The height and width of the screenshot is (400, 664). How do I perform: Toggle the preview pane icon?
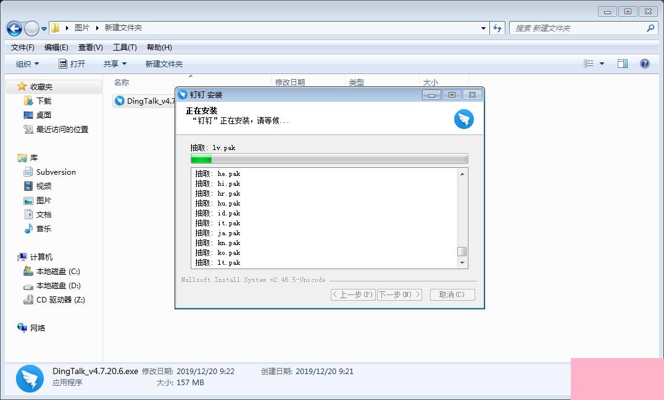(x=623, y=64)
